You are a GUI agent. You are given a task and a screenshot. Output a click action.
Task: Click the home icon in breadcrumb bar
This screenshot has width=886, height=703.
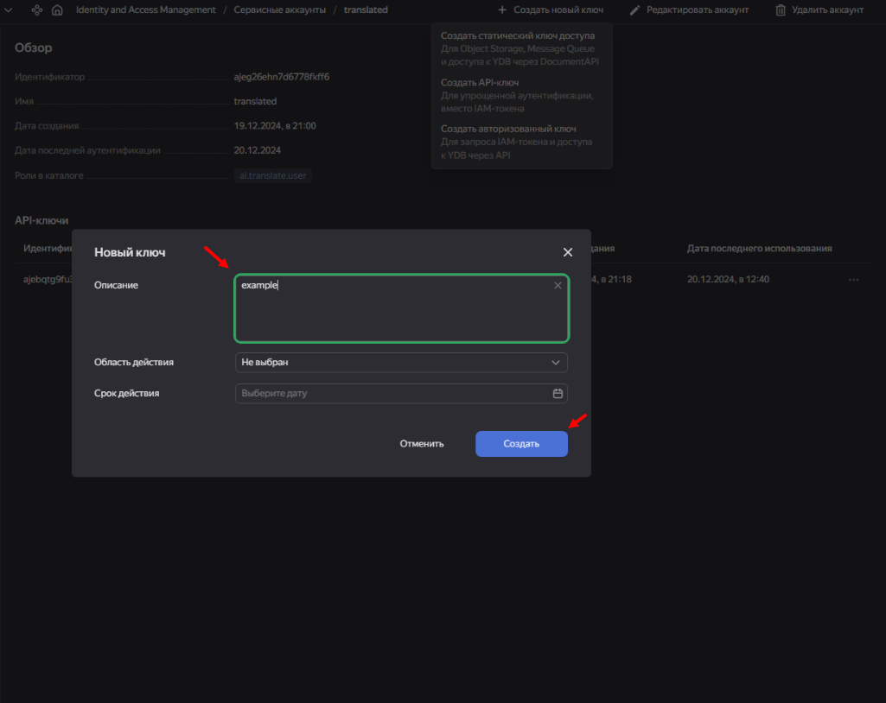coord(57,10)
